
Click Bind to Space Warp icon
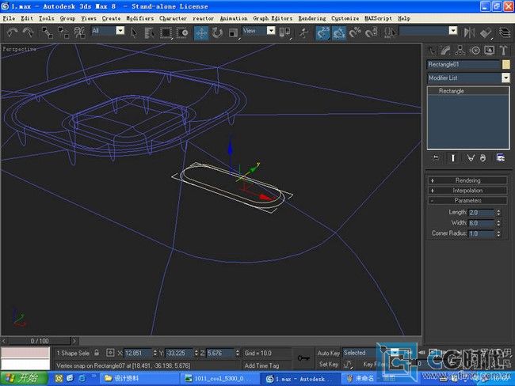coord(79,32)
